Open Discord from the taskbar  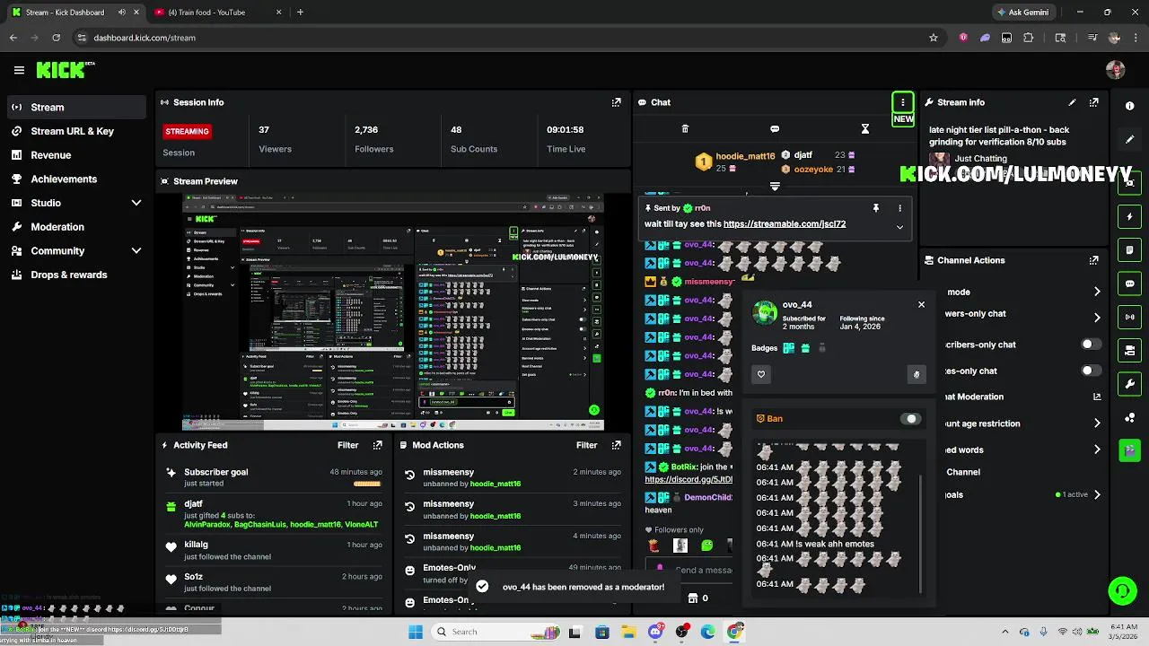tap(656, 632)
